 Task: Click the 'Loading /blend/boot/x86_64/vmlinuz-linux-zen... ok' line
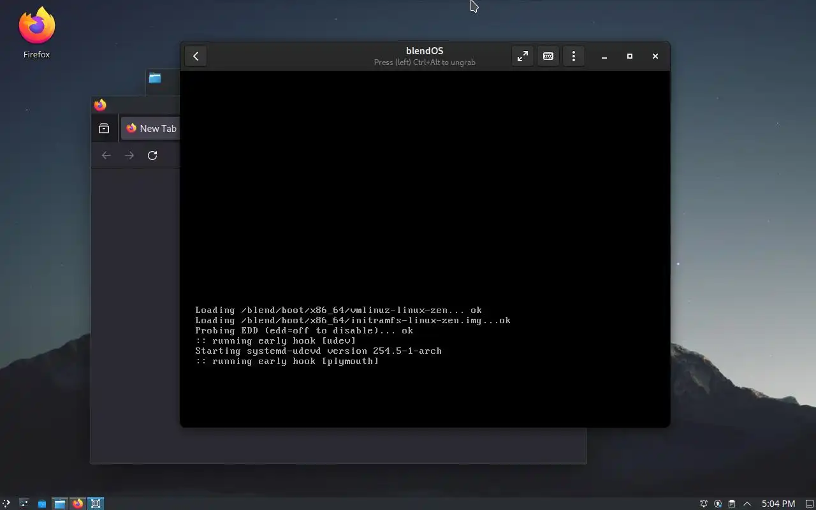pyautogui.click(x=339, y=310)
